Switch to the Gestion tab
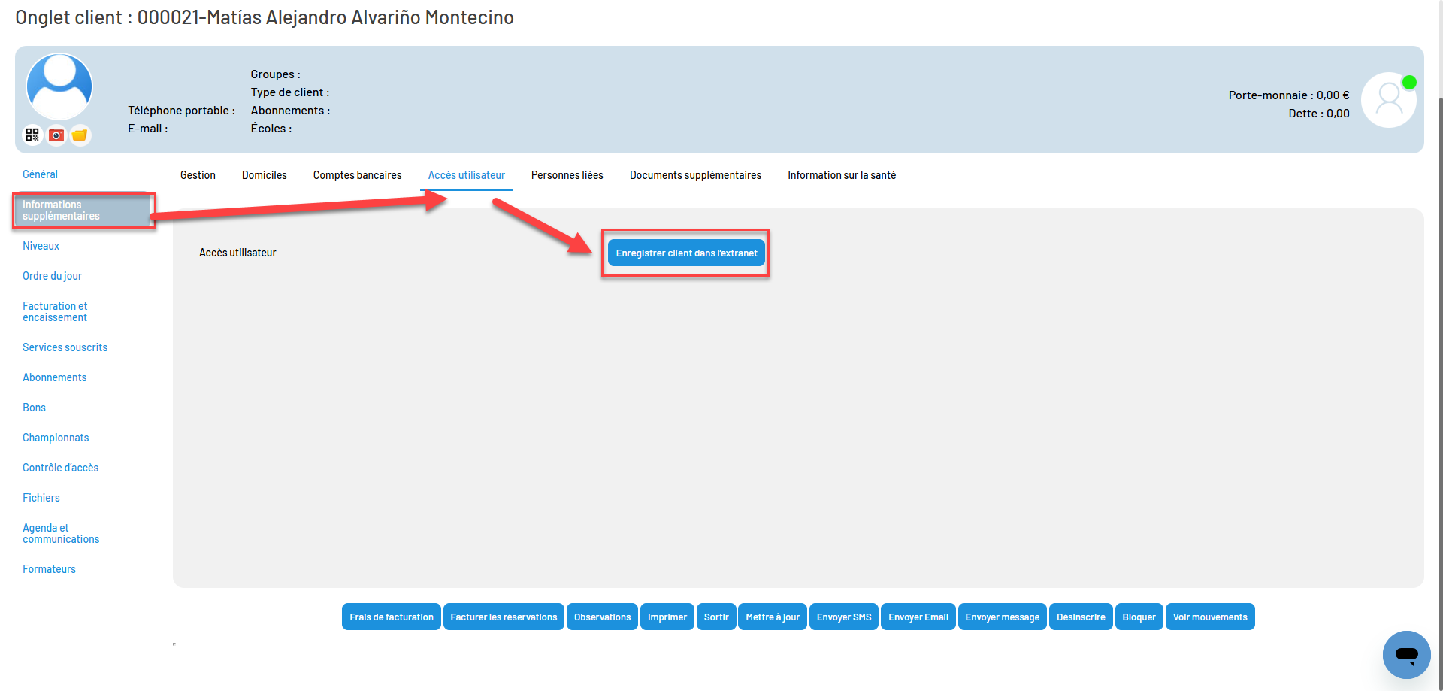The image size is (1443, 691). point(198,174)
